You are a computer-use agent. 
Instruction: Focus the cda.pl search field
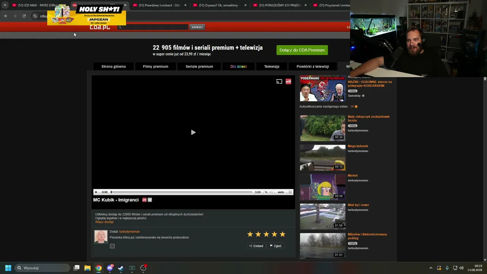153,27
